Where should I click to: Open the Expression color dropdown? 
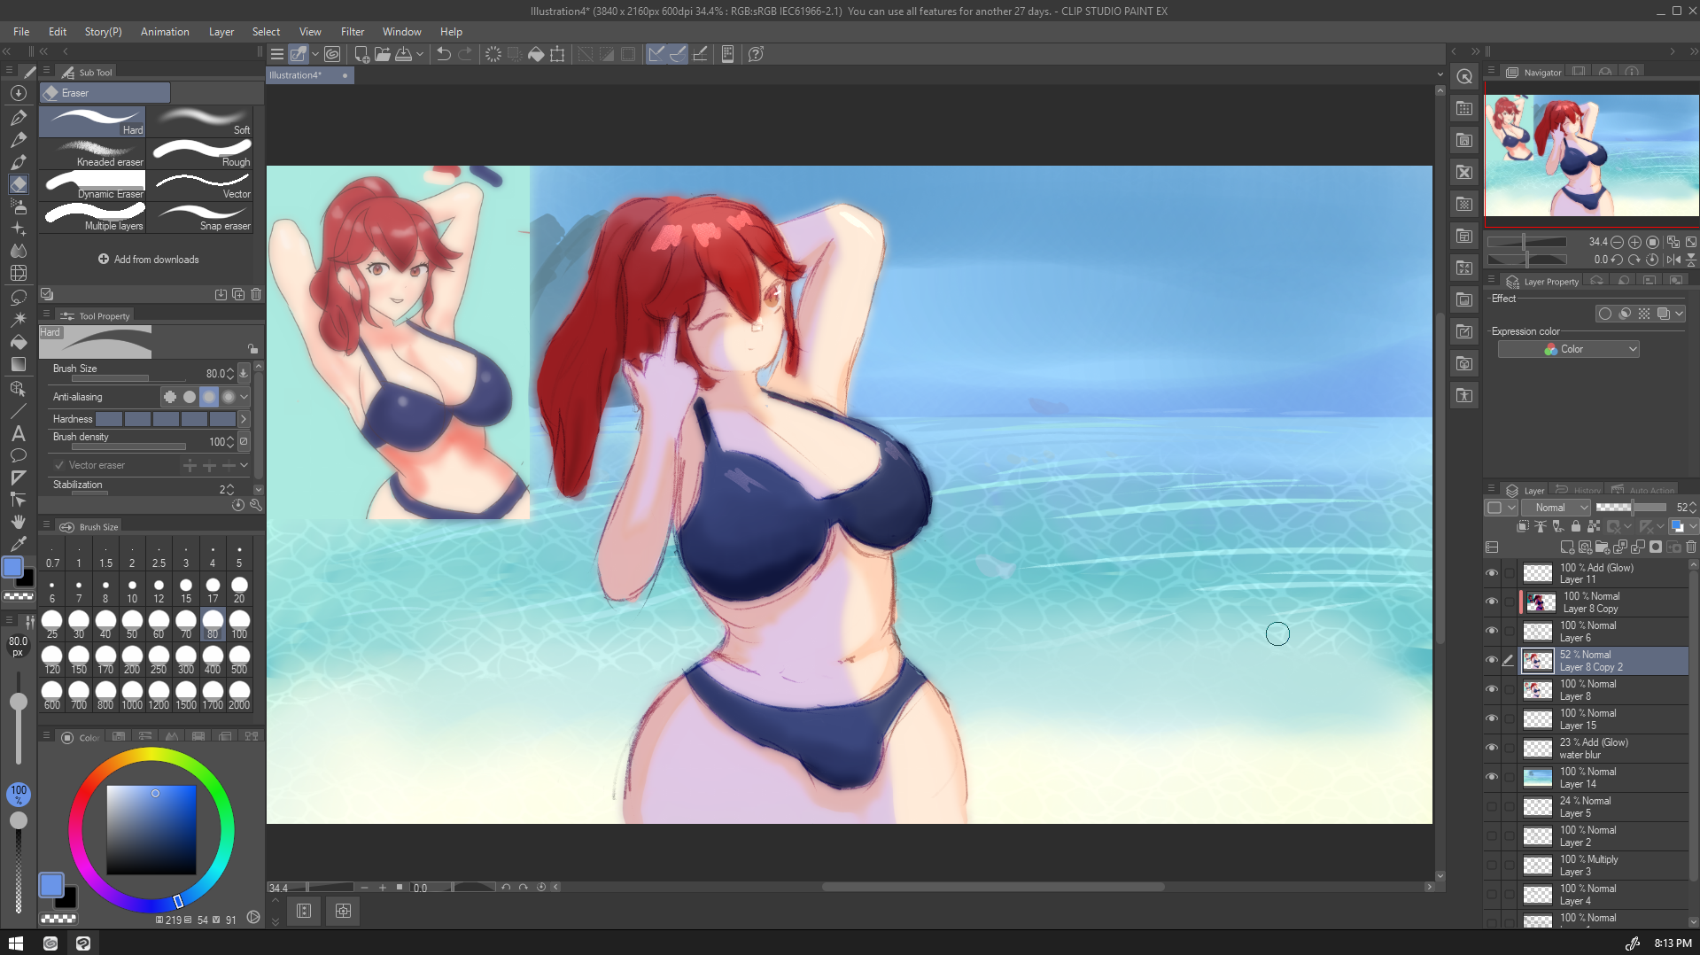coord(1568,350)
